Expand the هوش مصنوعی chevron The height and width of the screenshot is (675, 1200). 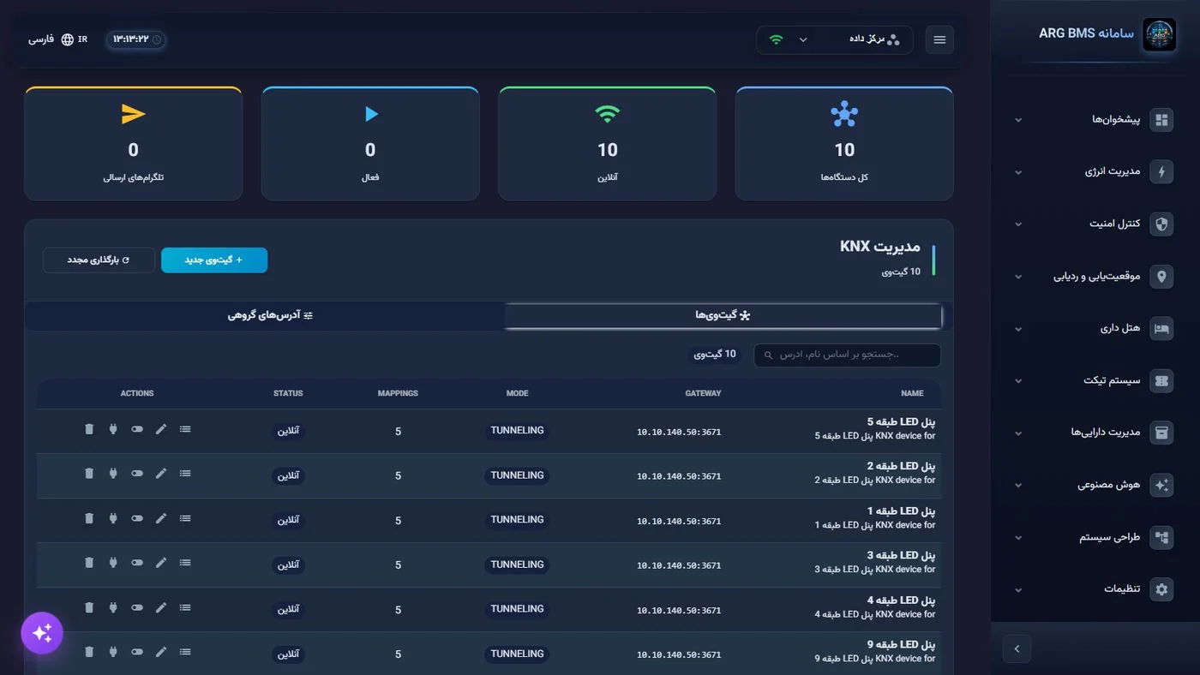pyautogui.click(x=1018, y=486)
